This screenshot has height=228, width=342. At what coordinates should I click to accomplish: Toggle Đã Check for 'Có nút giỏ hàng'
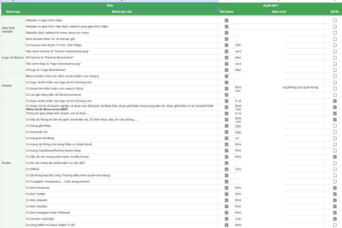pos(226,95)
